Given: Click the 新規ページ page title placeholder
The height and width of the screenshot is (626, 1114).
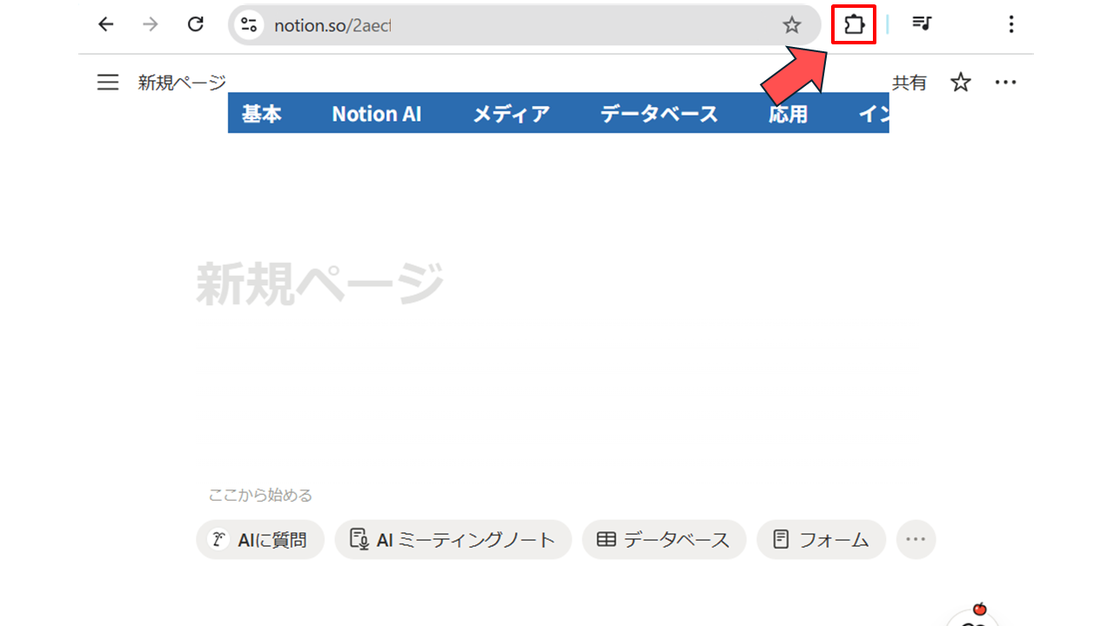Looking at the screenshot, I should [x=320, y=283].
